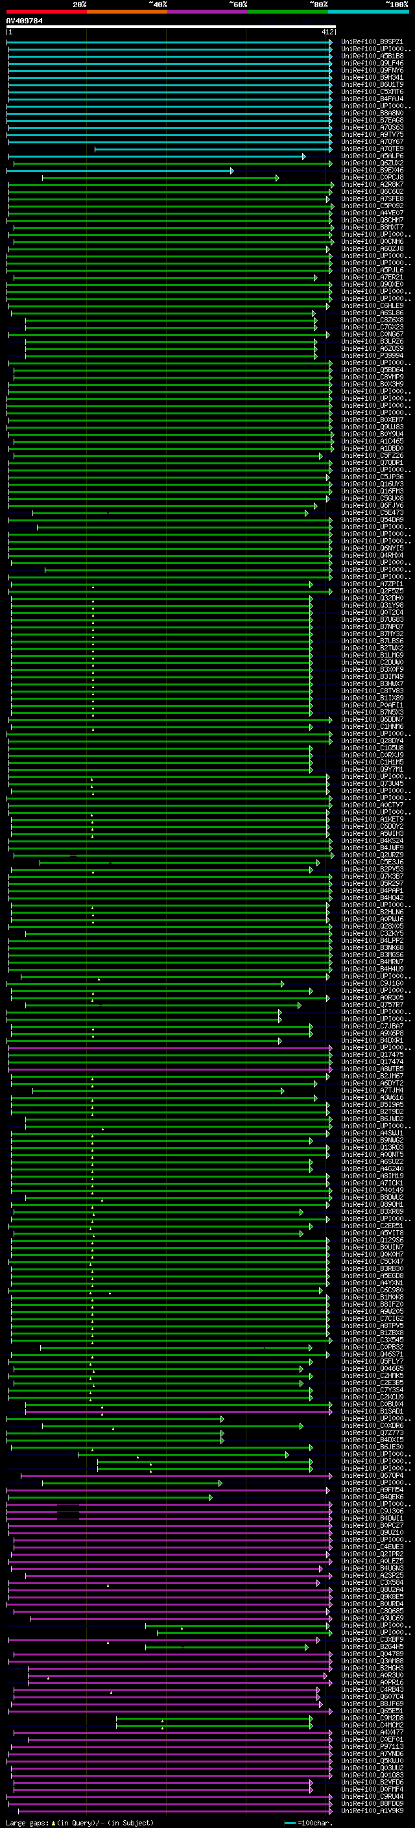Click the cyan ~100% identity legend bar
The height and width of the screenshot is (1828, 415).
[x=368, y=12]
